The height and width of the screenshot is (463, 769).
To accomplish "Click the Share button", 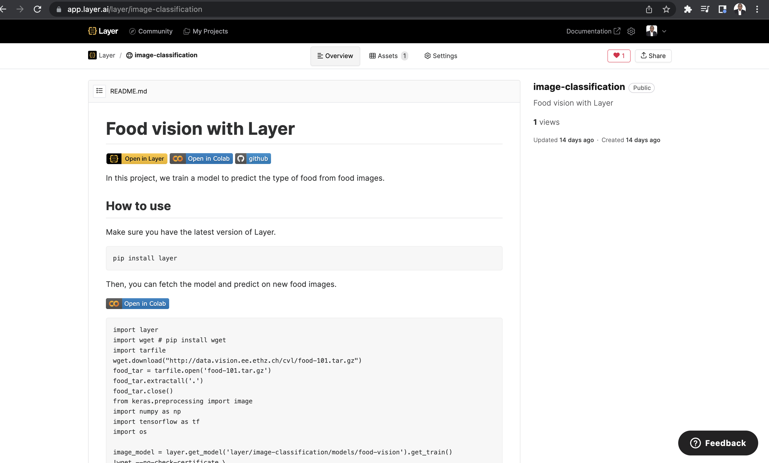I will tap(653, 56).
